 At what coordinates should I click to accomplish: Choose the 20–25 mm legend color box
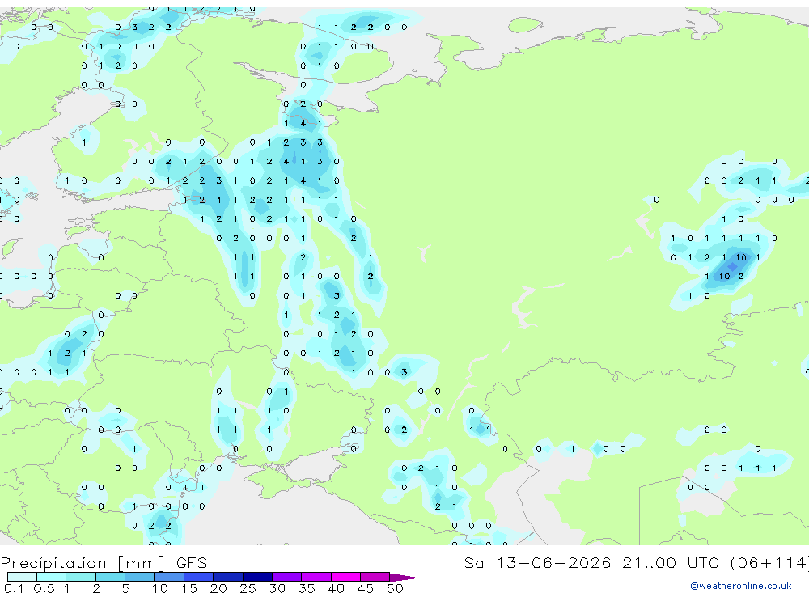click(227, 577)
